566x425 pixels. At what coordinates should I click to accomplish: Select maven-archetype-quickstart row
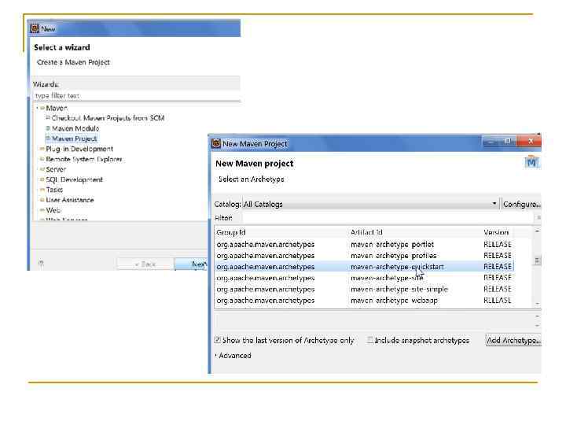(364, 267)
